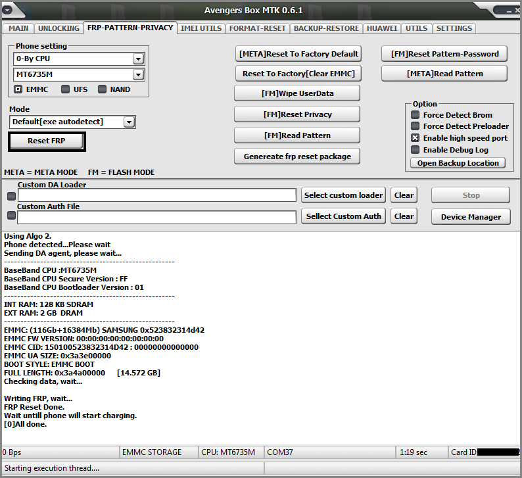Click the Open Backup Location button
The width and height of the screenshot is (522, 478).
458,163
